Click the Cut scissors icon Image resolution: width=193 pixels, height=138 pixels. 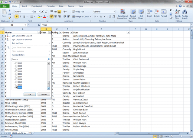click(10, 10)
